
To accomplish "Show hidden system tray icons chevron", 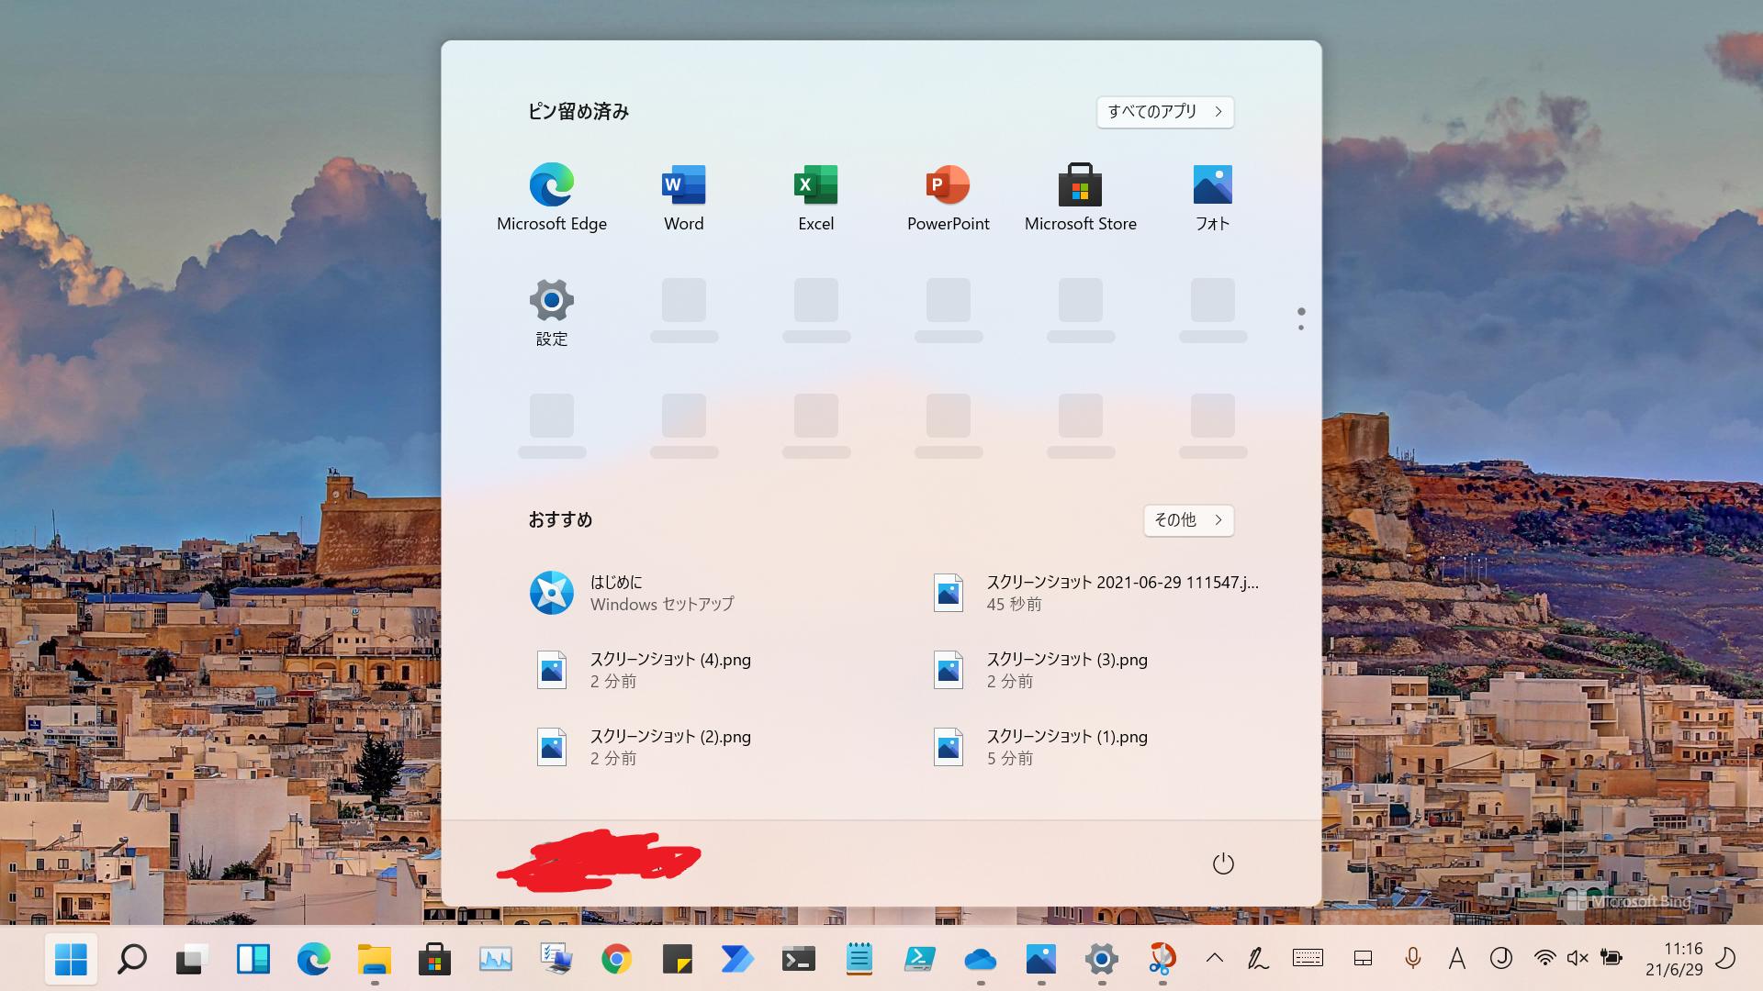I will click(1214, 959).
